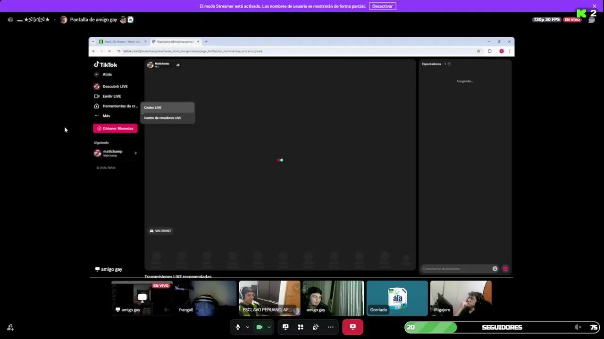Open a new browser tab
604x339 pixels.
[206, 41]
